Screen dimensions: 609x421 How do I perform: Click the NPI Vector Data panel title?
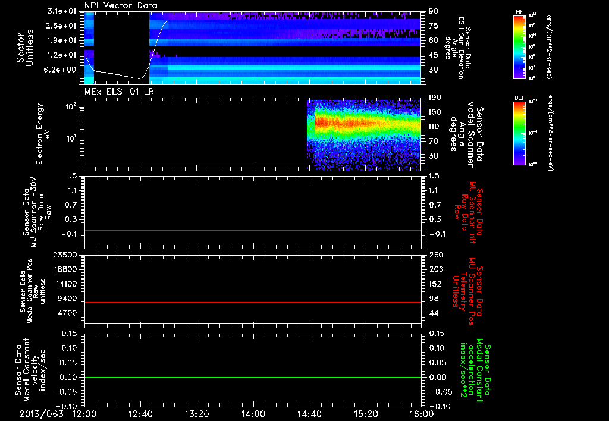coord(121,5)
